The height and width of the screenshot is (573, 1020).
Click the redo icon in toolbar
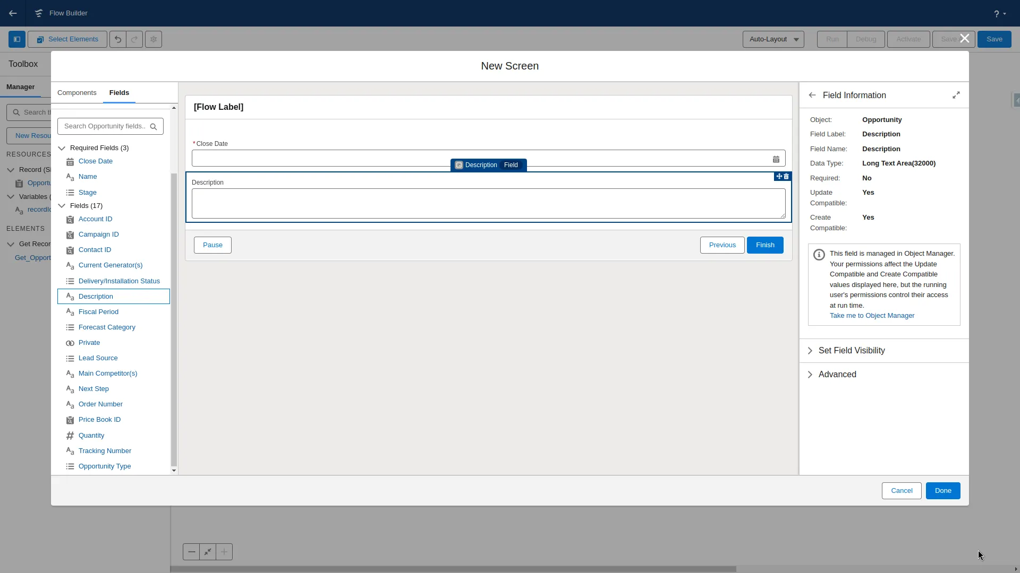[x=134, y=39]
